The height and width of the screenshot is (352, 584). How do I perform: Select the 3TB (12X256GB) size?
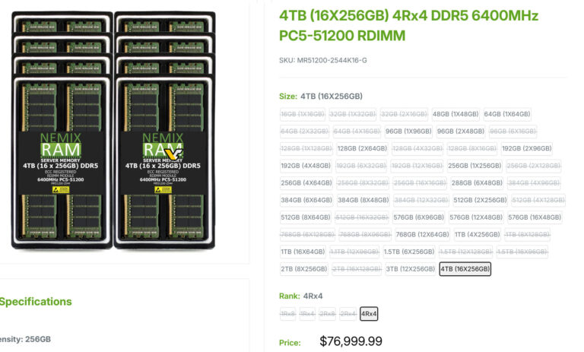coord(411,268)
